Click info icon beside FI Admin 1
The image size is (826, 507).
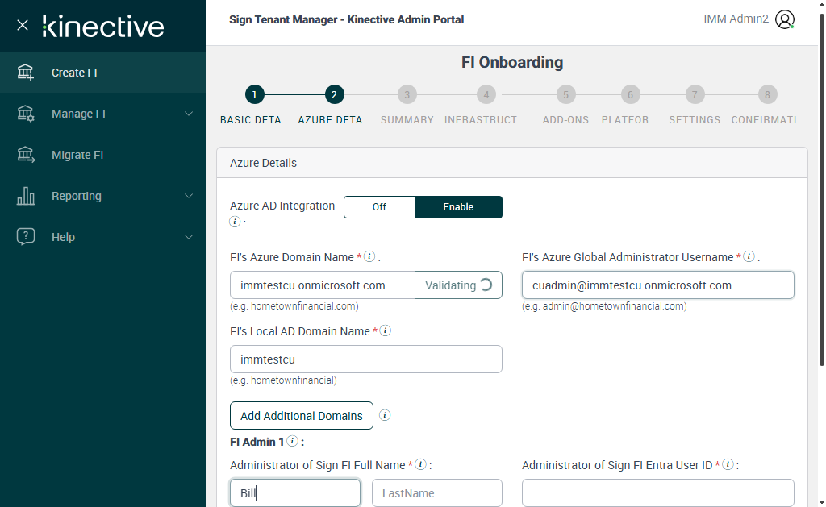click(293, 441)
